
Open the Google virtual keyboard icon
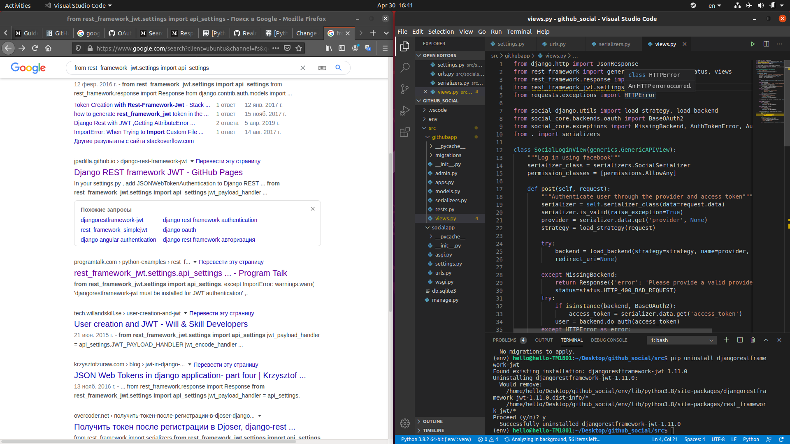click(322, 68)
